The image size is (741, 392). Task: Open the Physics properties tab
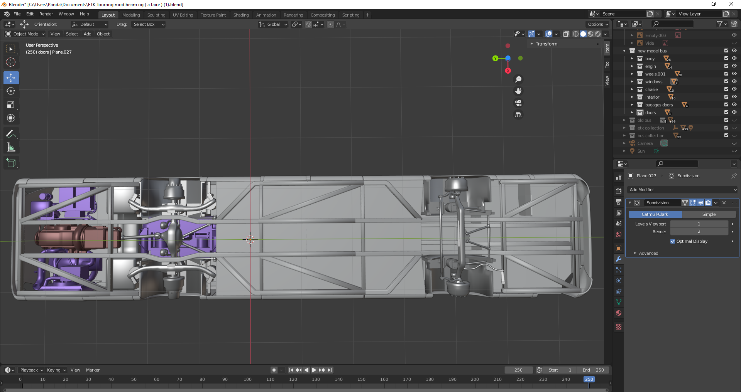pyautogui.click(x=619, y=281)
